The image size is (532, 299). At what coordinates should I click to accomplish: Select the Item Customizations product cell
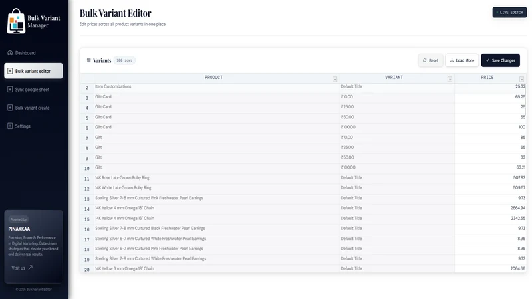point(217,87)
